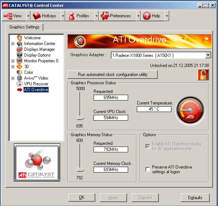Expand the Monitor Properties 0 node
Viewport: 218px width, 206px height.
[x=13, y=61]
